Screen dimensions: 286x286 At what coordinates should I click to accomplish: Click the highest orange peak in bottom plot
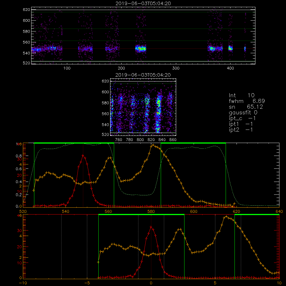point(226,217)
